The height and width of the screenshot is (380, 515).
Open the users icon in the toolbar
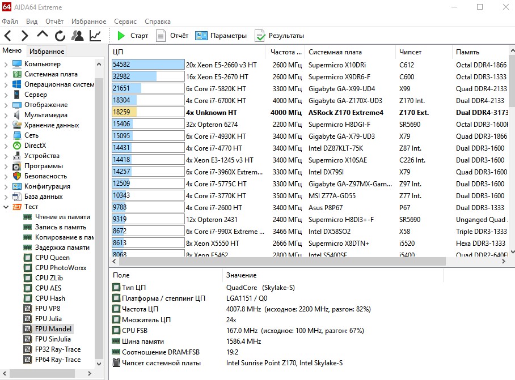pyautogui.click(x=78, y=36)
